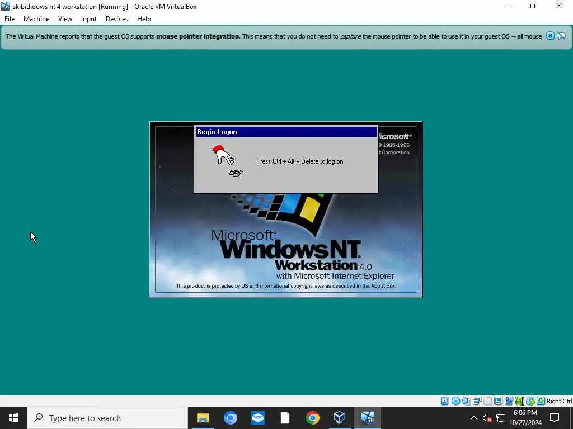The width and height of the screenshot is (573, 429).
Task: Click the 'Type here to search' taskbar box
Action: [107, 418]
